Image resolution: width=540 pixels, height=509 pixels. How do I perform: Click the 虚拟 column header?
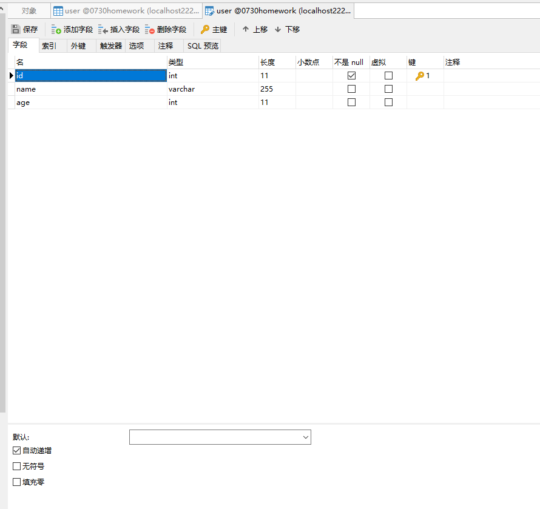388,62
